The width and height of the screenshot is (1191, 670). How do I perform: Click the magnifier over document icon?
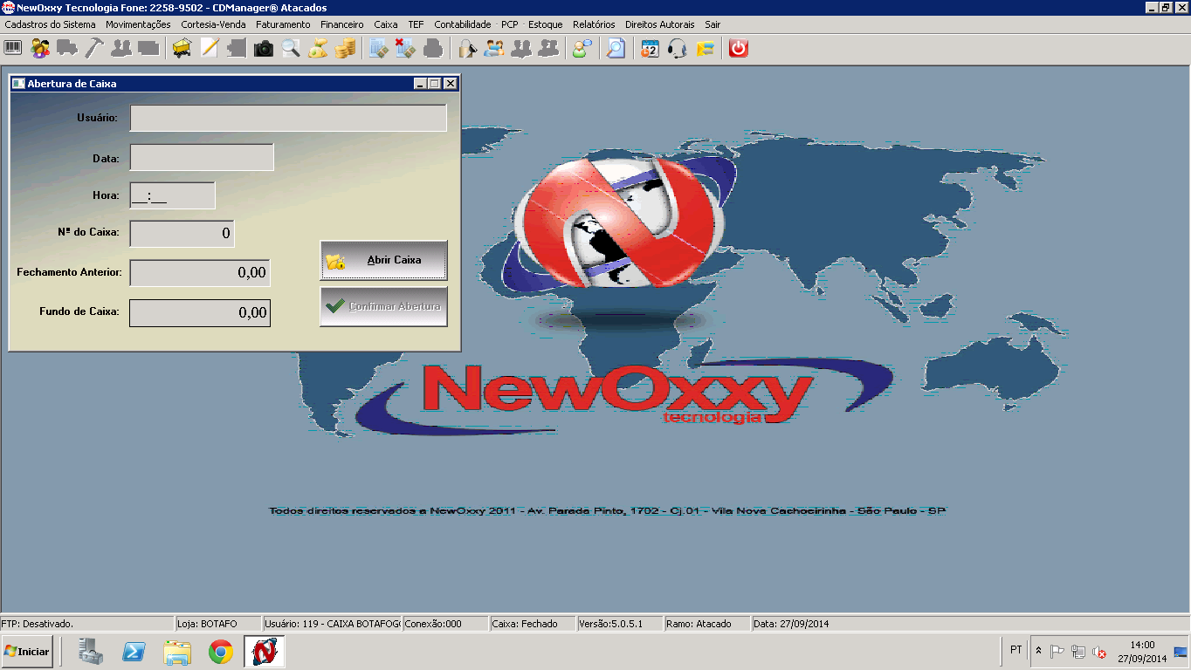(x=290, y=49)
